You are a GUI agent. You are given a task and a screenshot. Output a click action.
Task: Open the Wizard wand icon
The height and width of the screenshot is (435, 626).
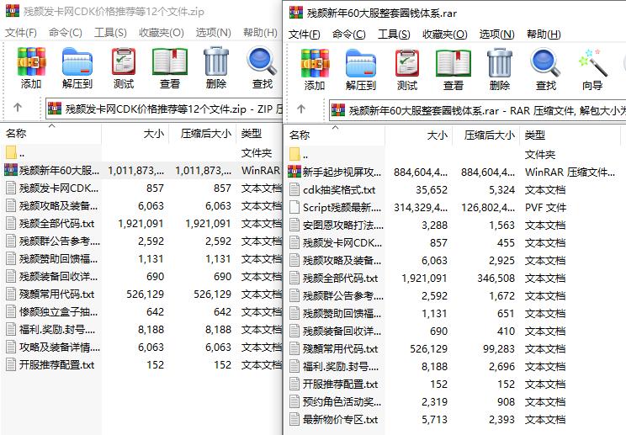[x=592, y=68]
